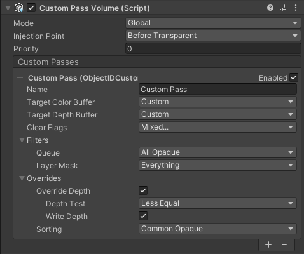The width and height of the screenshot is (304, 254).
Task: Open the Injection Point dropdown
Action: 213,36
